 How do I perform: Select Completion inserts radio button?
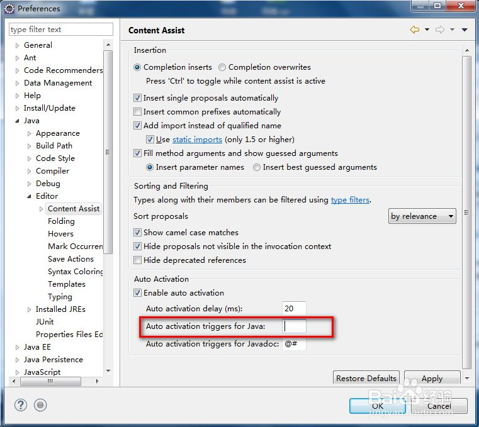137,67
